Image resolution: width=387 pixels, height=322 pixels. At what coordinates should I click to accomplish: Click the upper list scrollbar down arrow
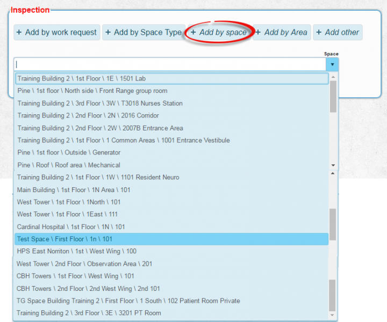point(333,165)
